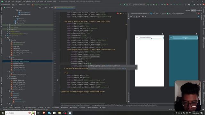Click Select Opened File target icon
Image resolution: width=205 pixels, height=115 pixels.
point(40,8)
